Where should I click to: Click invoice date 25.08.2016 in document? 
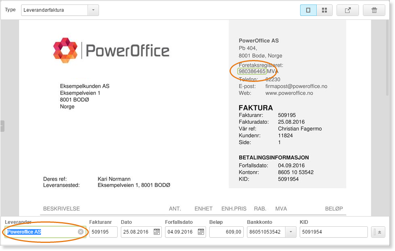point(291,122)
